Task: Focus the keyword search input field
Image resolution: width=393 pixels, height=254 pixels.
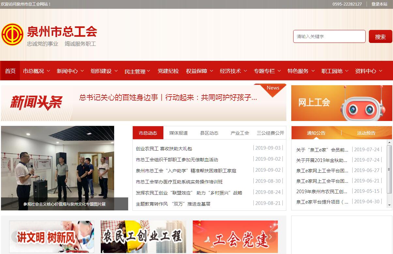Action: pyautogui.click(x=329, y=36)
